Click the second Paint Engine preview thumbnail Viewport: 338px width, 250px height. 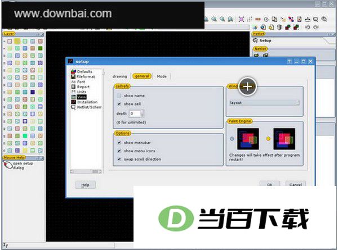[x=284, y=139]
